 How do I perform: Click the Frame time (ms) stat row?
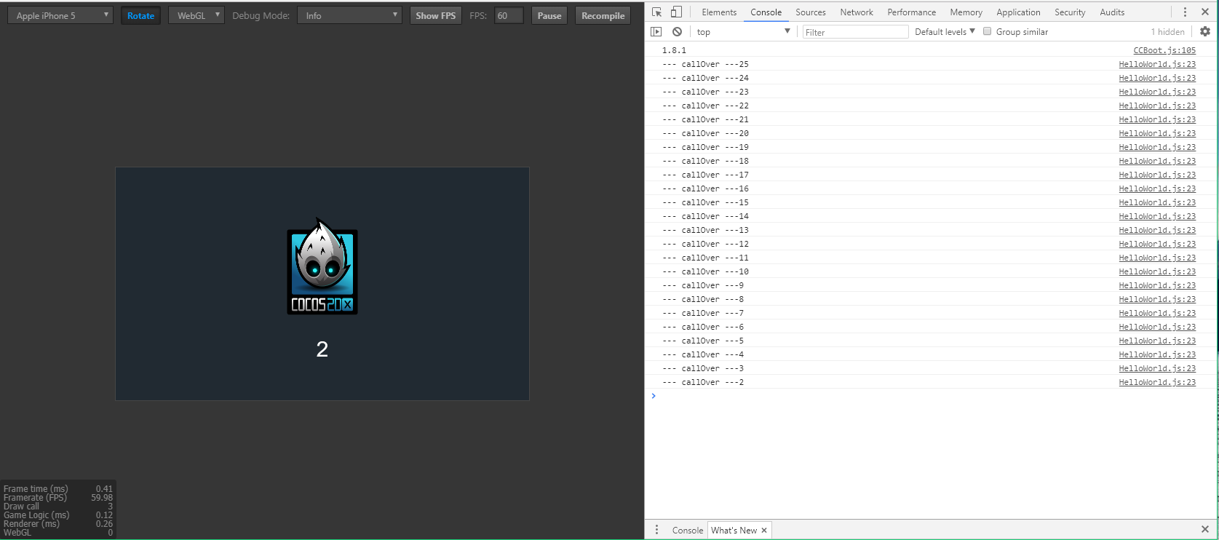pos(58,489)
